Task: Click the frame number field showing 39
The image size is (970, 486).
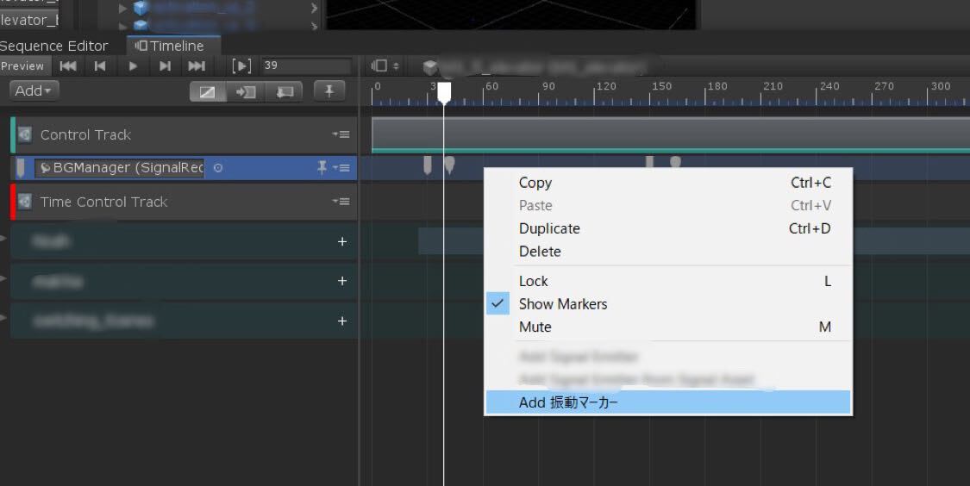Action: point(306,65)
